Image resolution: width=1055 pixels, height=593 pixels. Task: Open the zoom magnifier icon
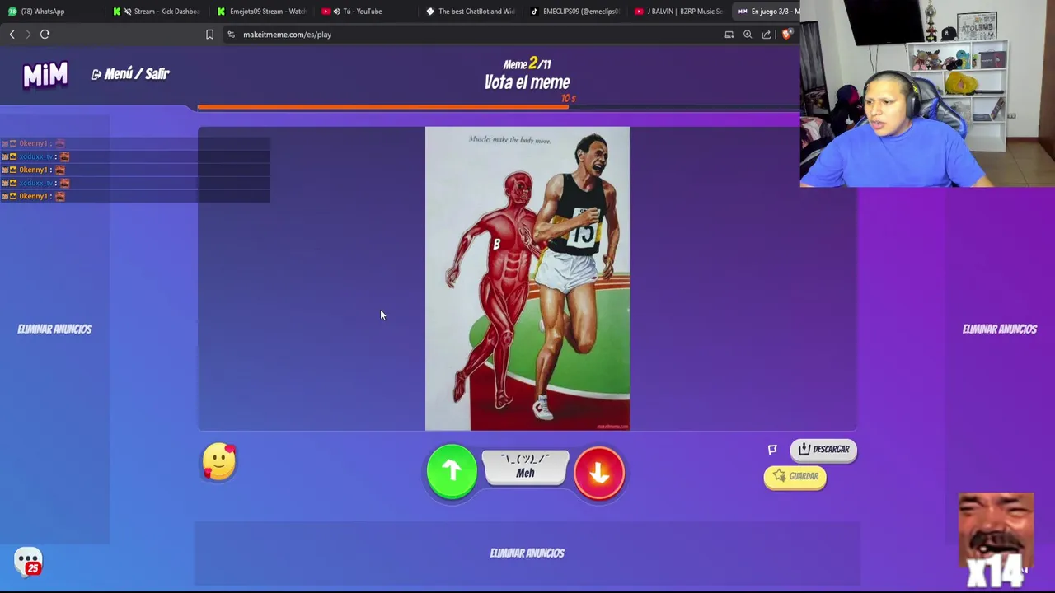pos(748,35)
